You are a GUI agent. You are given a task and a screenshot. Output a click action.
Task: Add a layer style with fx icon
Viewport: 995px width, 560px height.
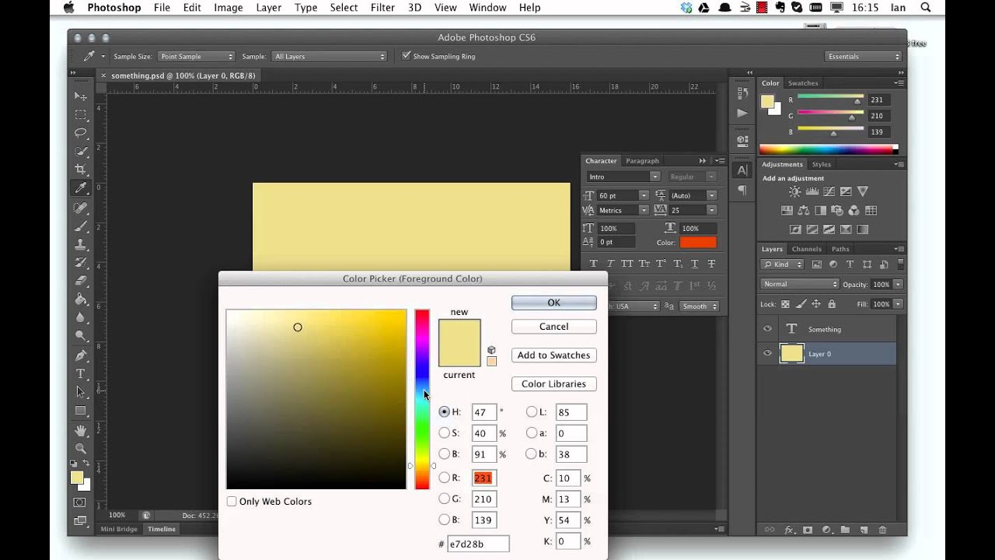point(789,530)
